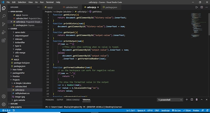
Task: Open the Accounts menu icon
Action: [4, 96]
